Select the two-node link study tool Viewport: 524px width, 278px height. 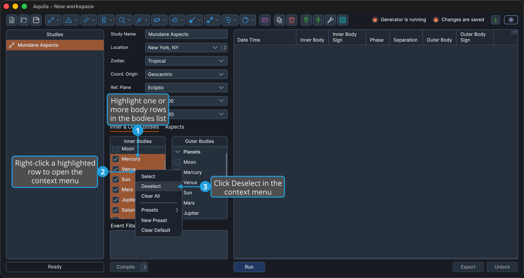coord(53,20)
